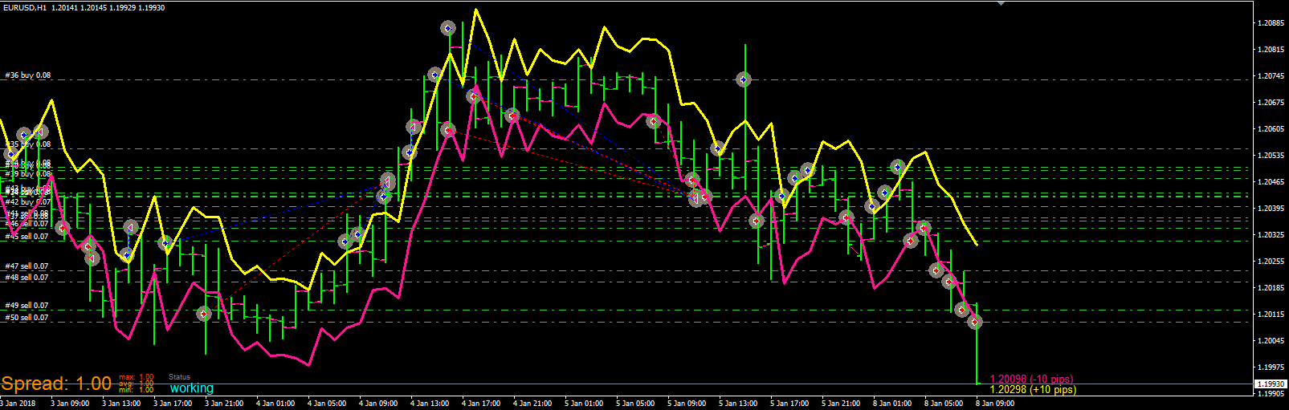Viewport: 1289px width, 410px height.
Task: Click the 1.20815 price on the scale
Action: [1271, 50]
